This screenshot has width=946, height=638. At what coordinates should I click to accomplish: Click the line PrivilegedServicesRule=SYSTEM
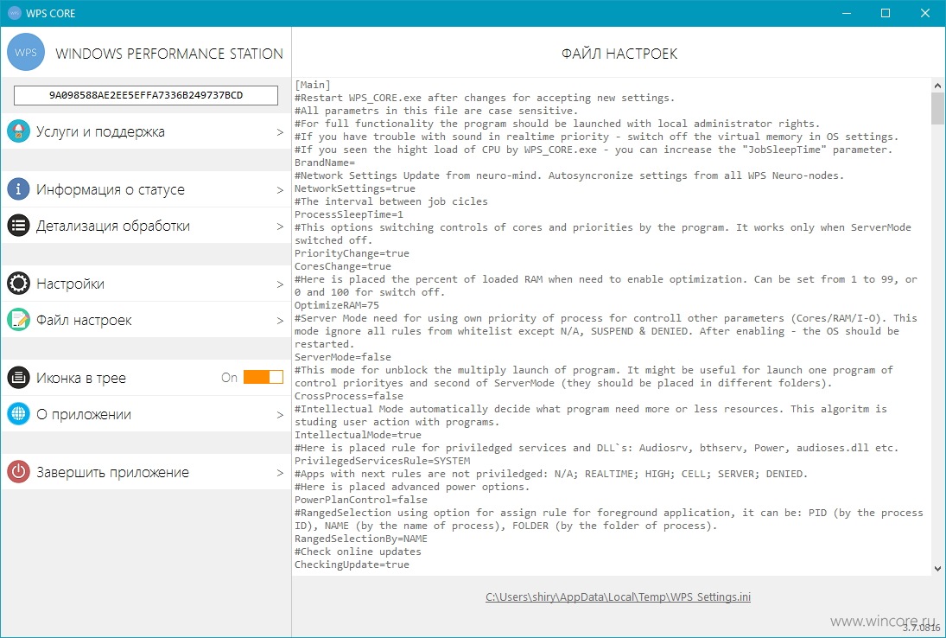point(382,461)
